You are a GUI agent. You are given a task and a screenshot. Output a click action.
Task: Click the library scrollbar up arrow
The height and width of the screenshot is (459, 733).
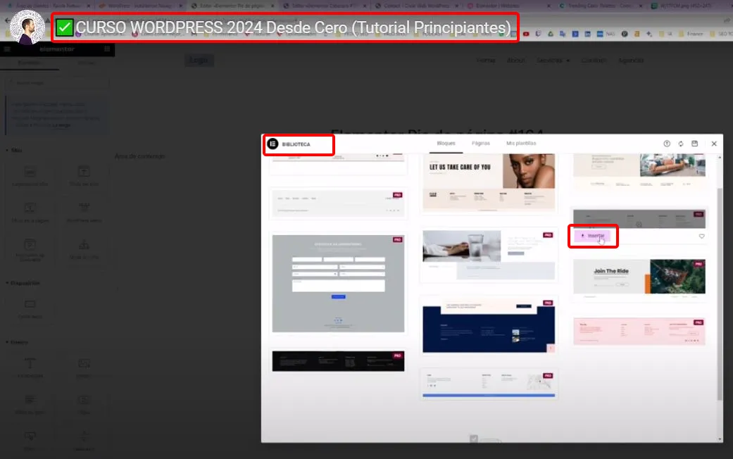pyautogui.click(x=720, y=158)
